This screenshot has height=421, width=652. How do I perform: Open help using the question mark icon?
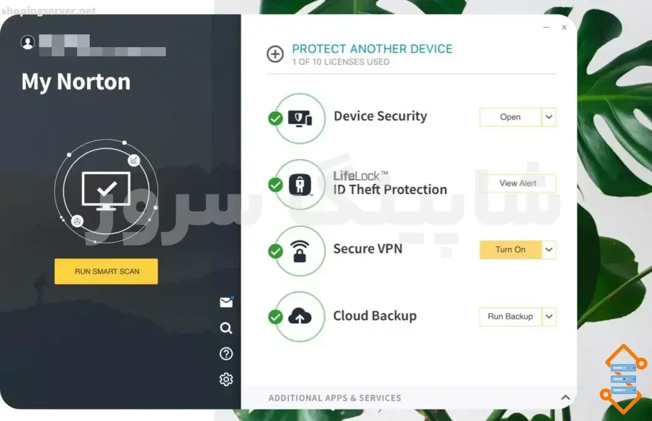point(226,354)
